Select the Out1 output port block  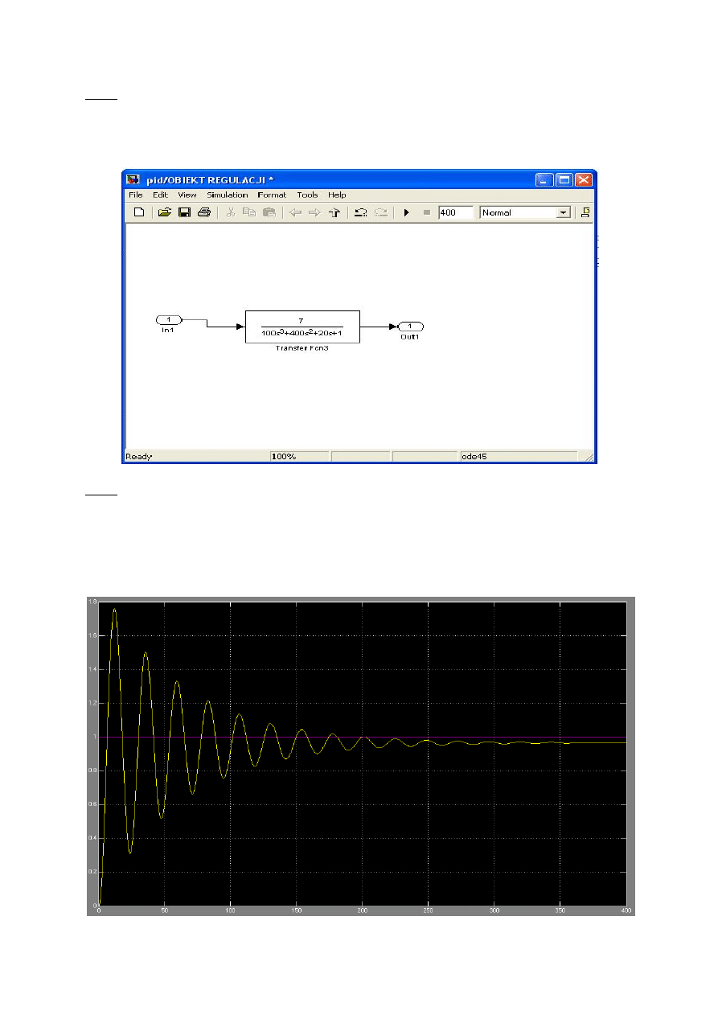410,327
